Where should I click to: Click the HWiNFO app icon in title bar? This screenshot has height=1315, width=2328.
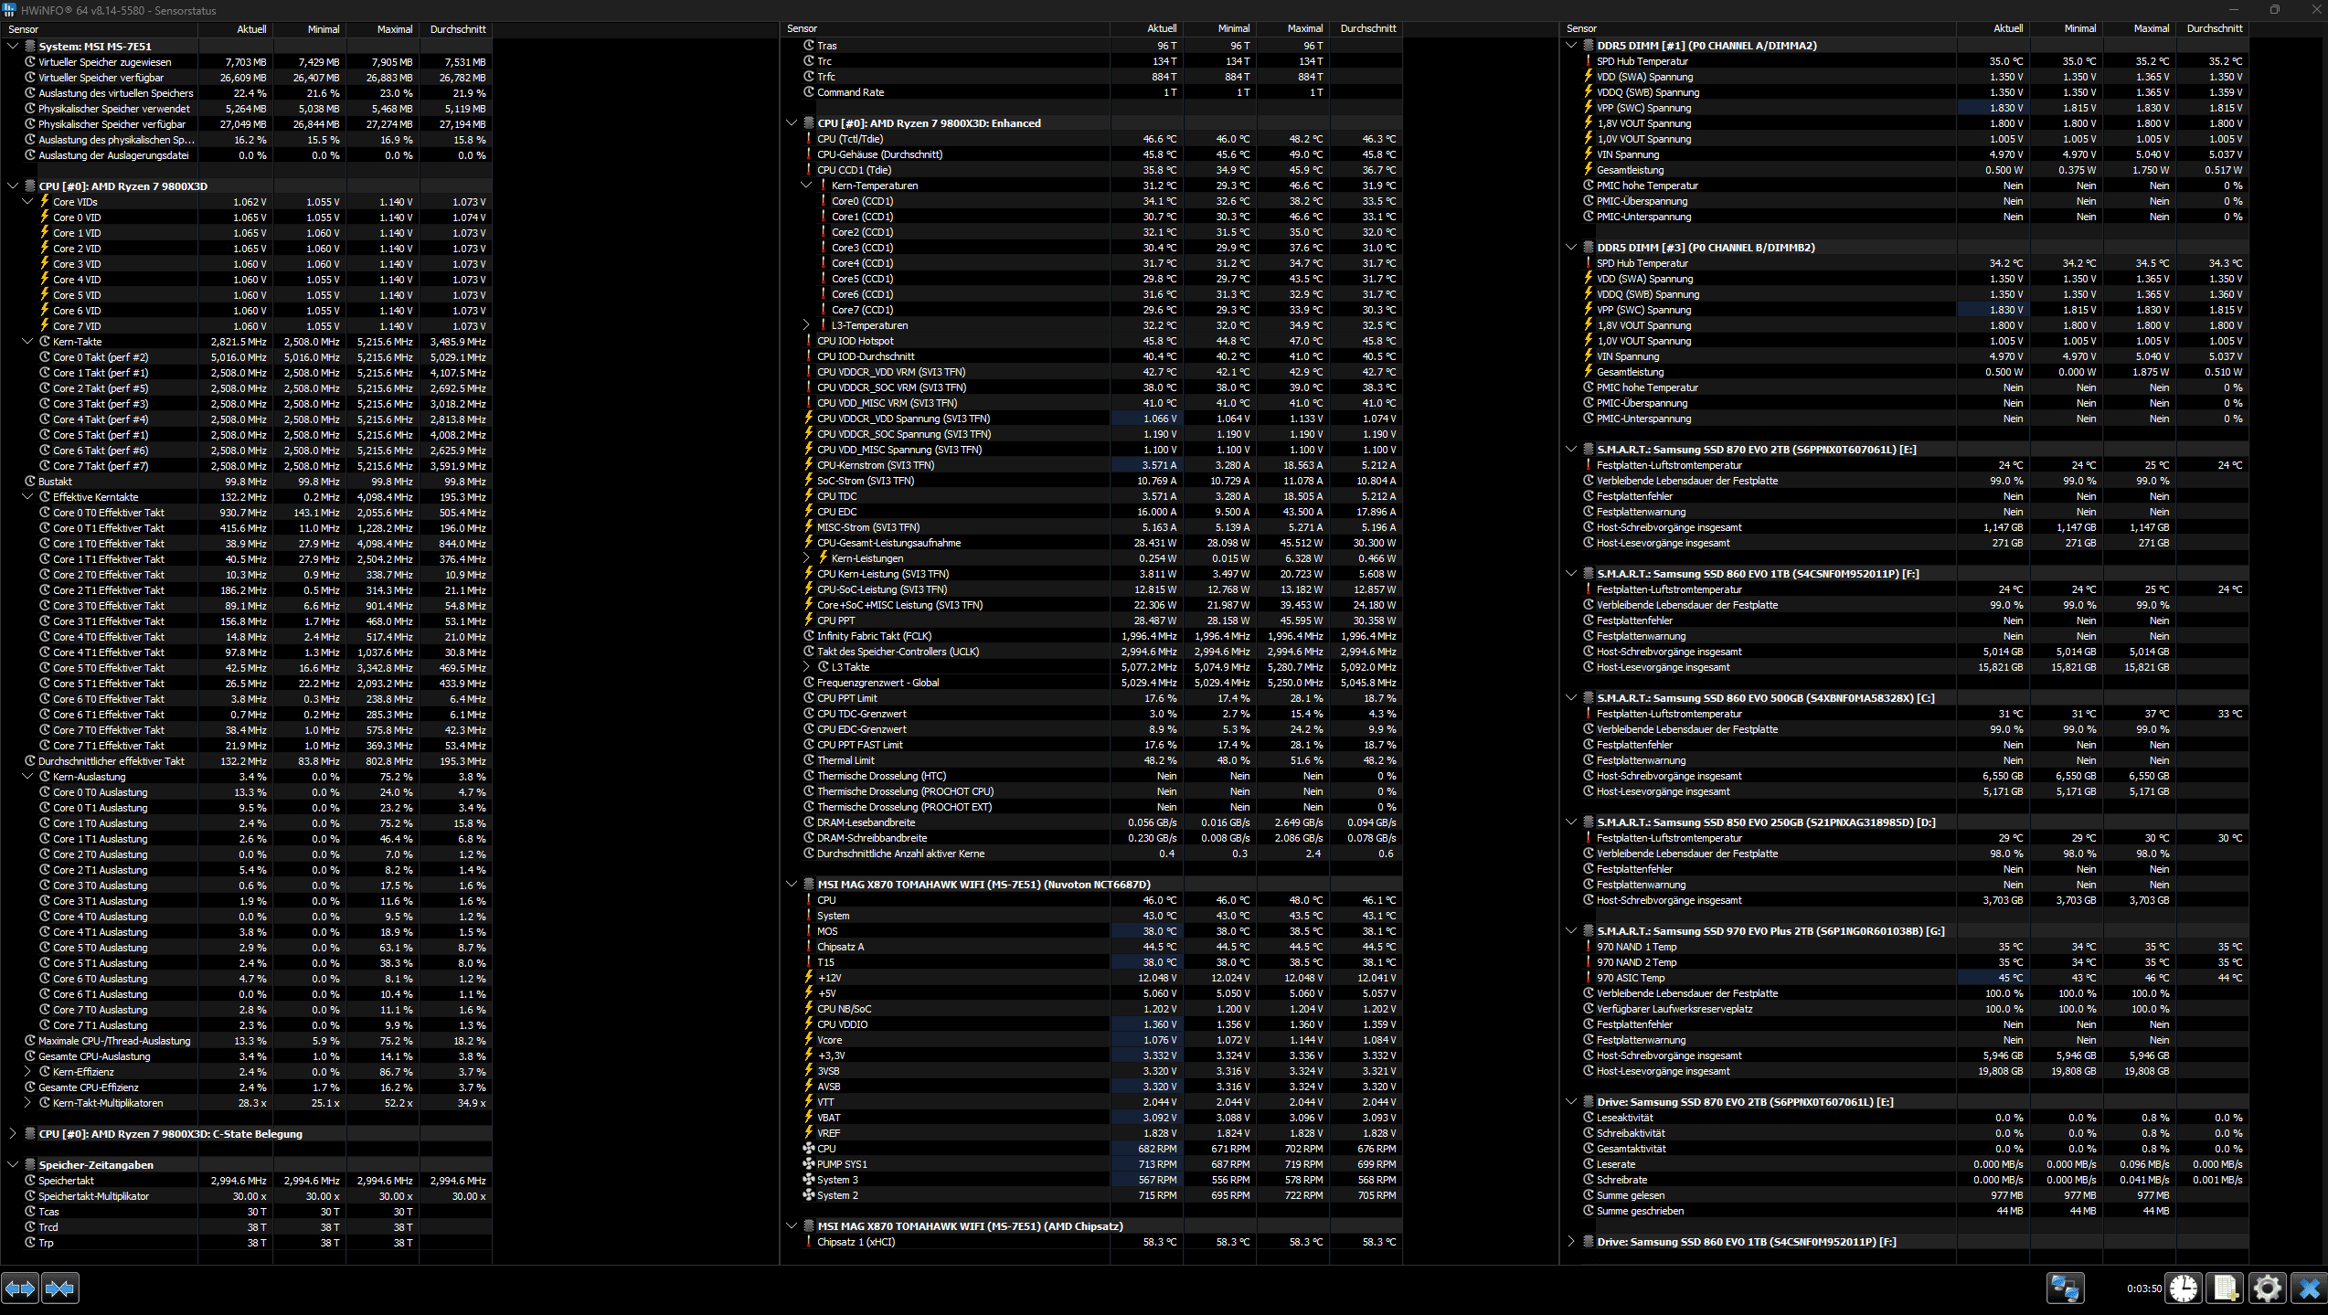click(x=9, y=10)
